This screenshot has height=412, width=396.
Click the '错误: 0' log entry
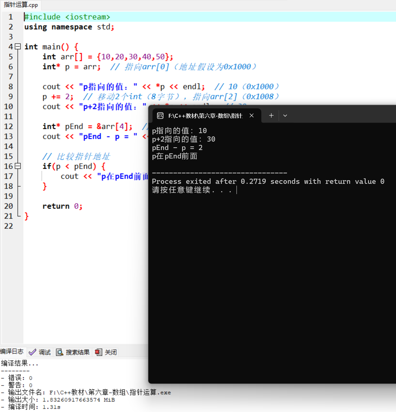point(17,378)
